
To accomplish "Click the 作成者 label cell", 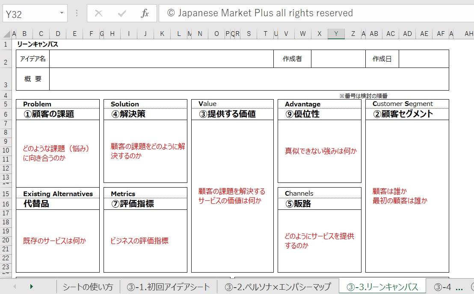I will coord(292,59).
